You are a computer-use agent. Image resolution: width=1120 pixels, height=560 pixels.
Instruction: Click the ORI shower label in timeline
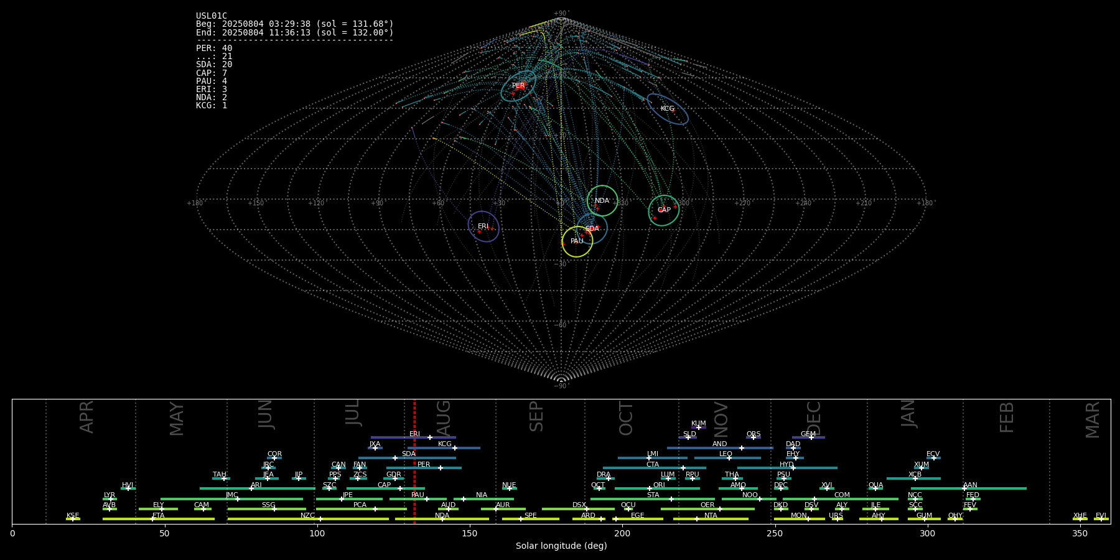[659, 485]
